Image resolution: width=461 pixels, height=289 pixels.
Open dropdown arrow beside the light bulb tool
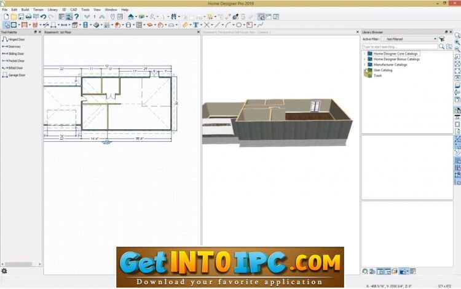(215, 17)
